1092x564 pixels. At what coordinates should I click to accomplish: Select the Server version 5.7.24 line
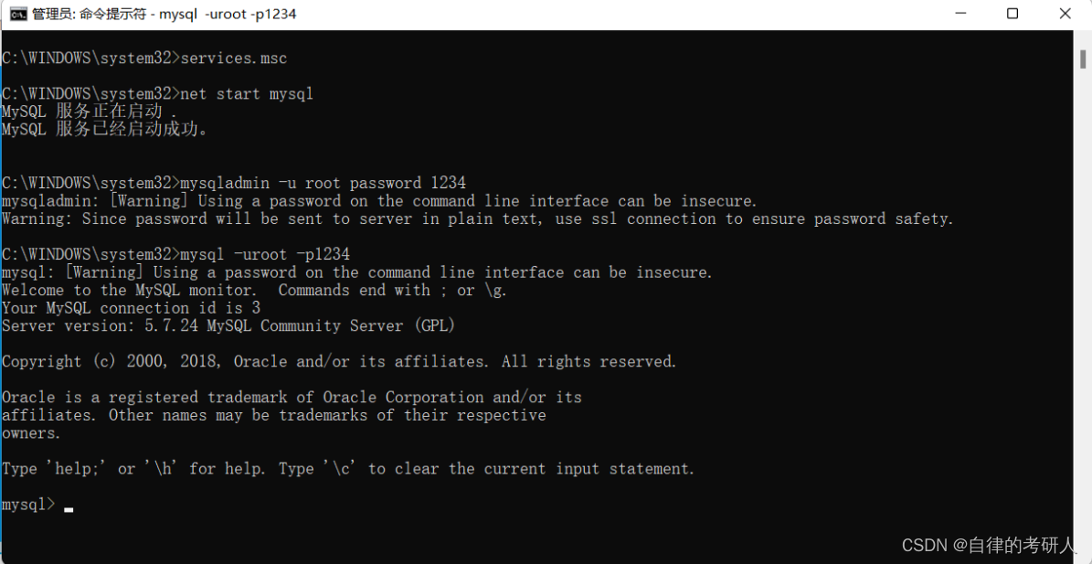pos(228,325)
